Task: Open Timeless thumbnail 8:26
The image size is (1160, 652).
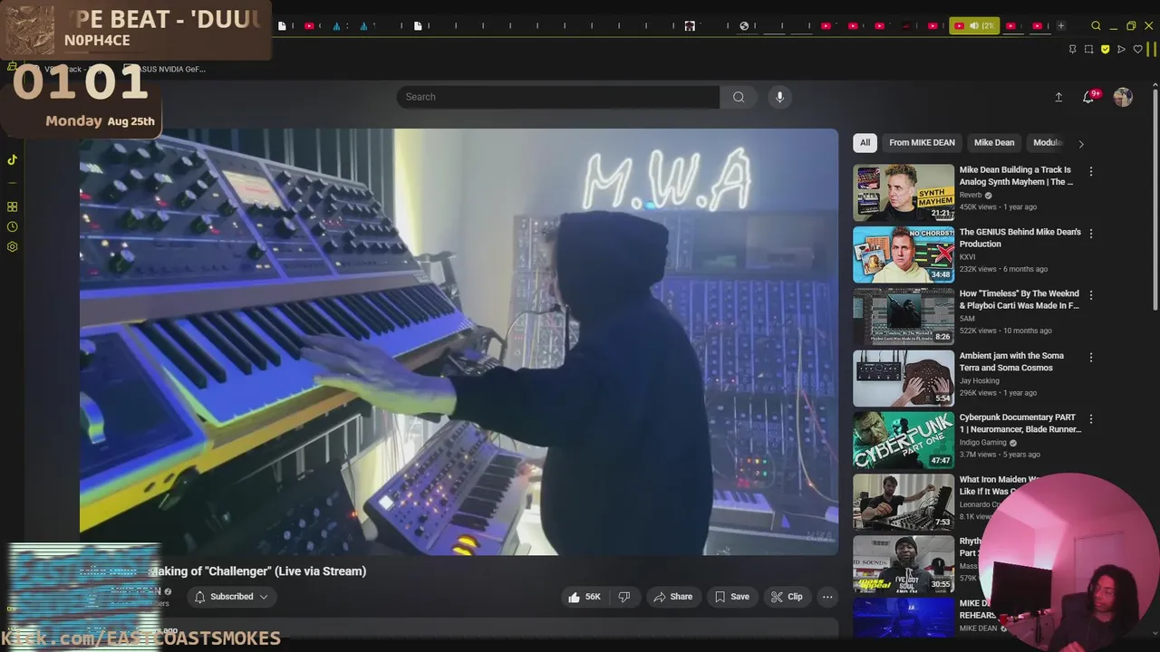Action: click(904, 316)
